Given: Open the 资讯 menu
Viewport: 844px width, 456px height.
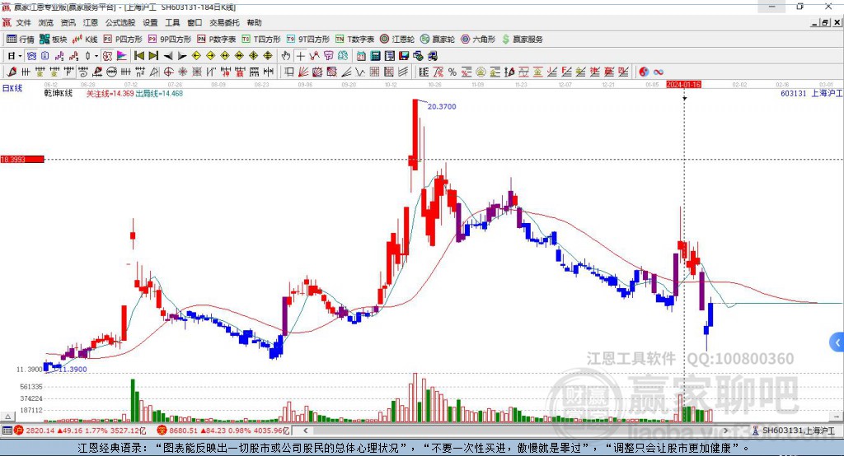Looking at the screenshot, I should click(x=68, y=22).
